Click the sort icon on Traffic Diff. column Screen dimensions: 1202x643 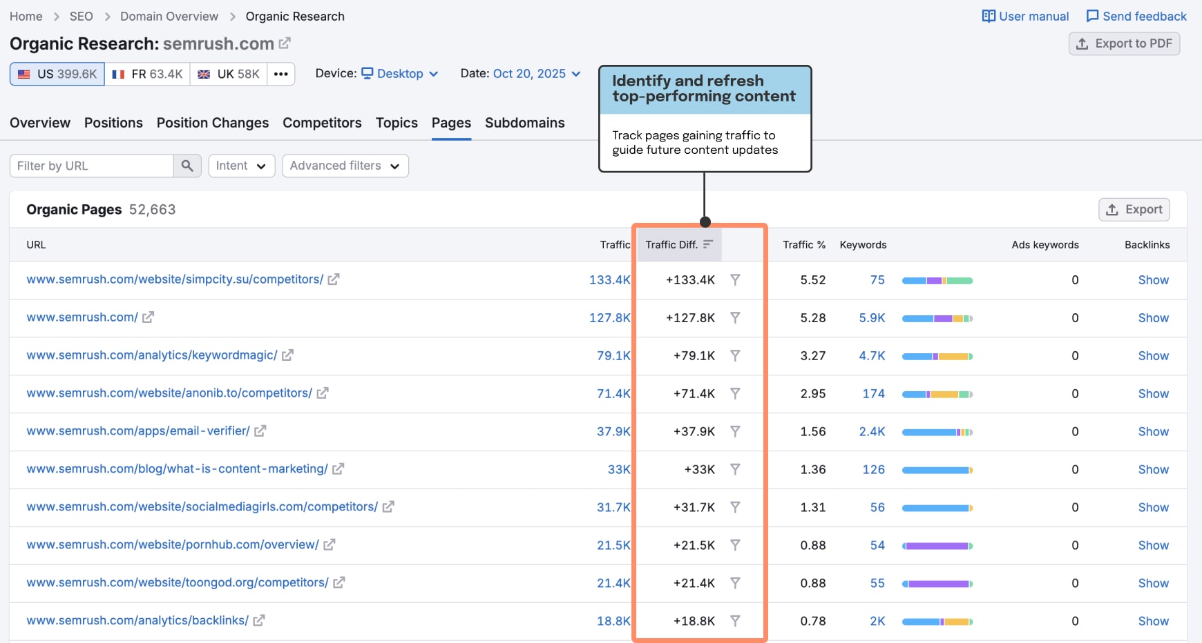coord(709,244)
